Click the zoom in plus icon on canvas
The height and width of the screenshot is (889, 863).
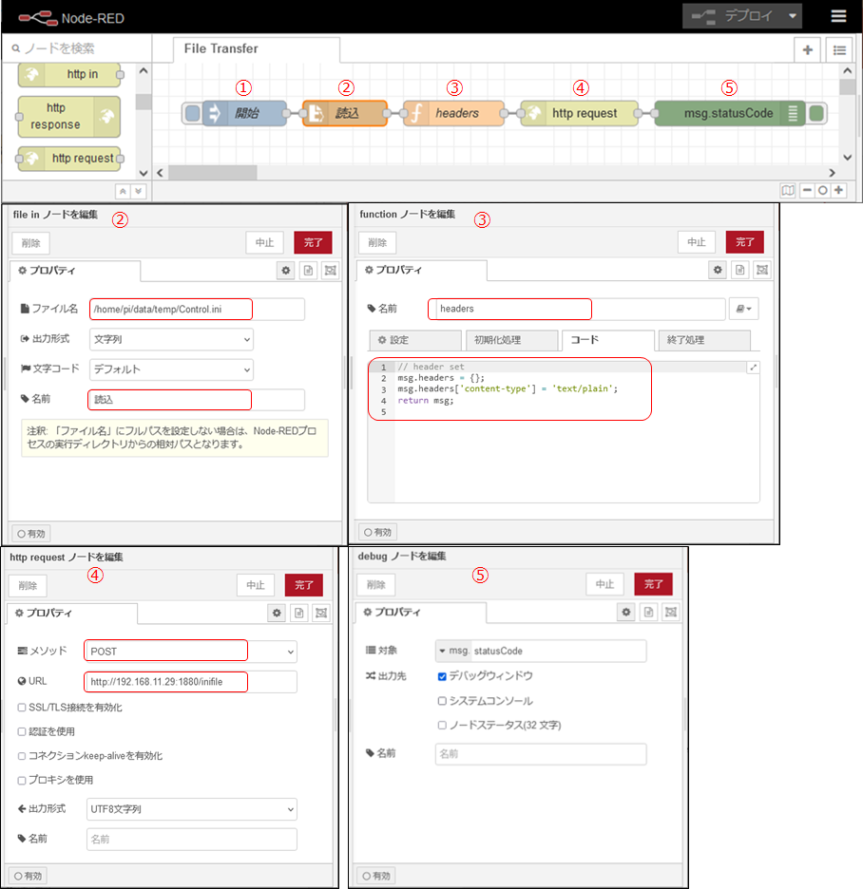click(838, 190)
